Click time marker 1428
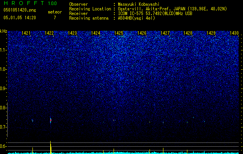 (x=188, y=33)
